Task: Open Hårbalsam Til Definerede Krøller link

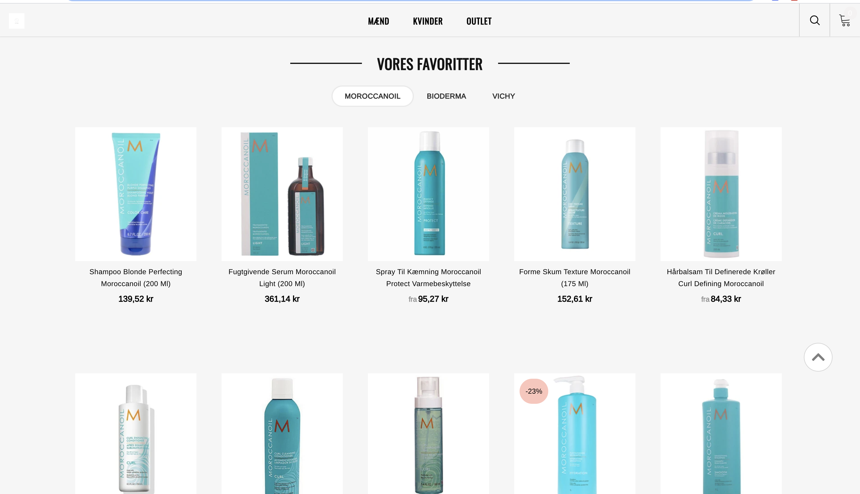Action: click(721, 277)
